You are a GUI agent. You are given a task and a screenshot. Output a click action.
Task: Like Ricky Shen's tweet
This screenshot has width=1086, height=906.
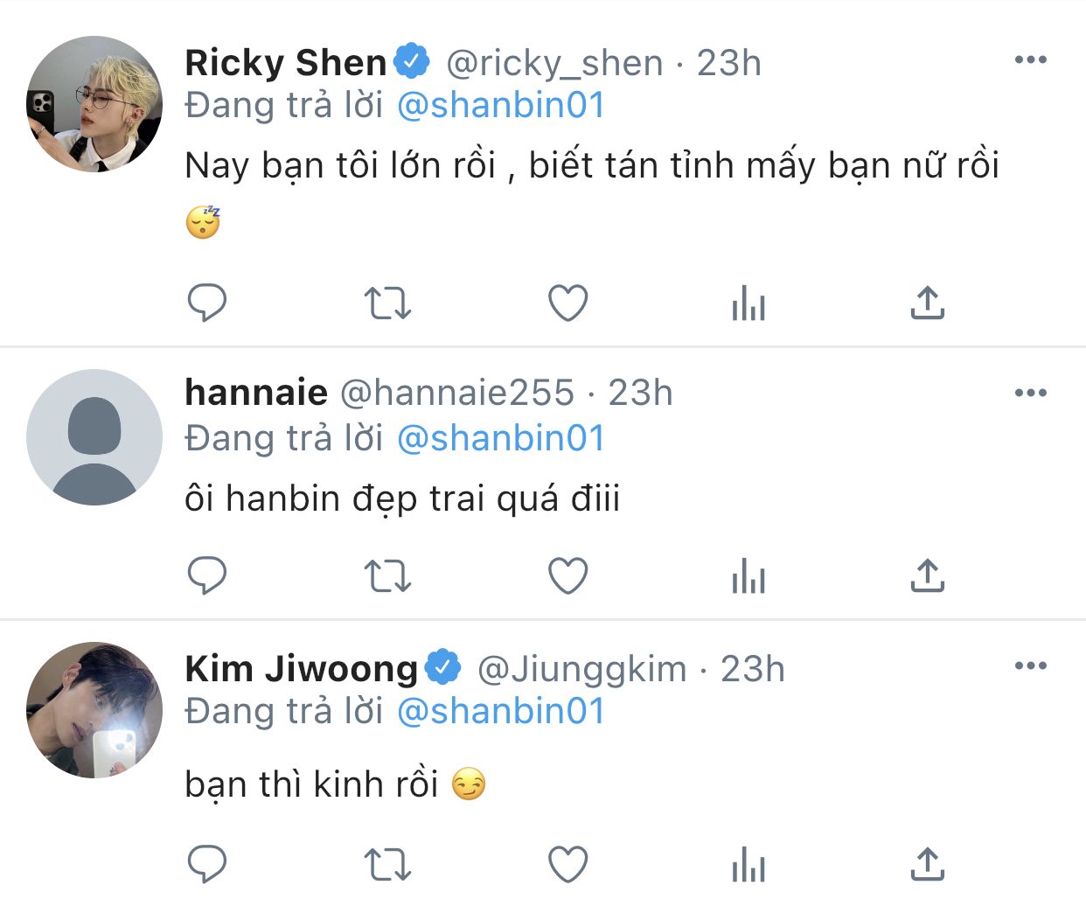[567, 303]
